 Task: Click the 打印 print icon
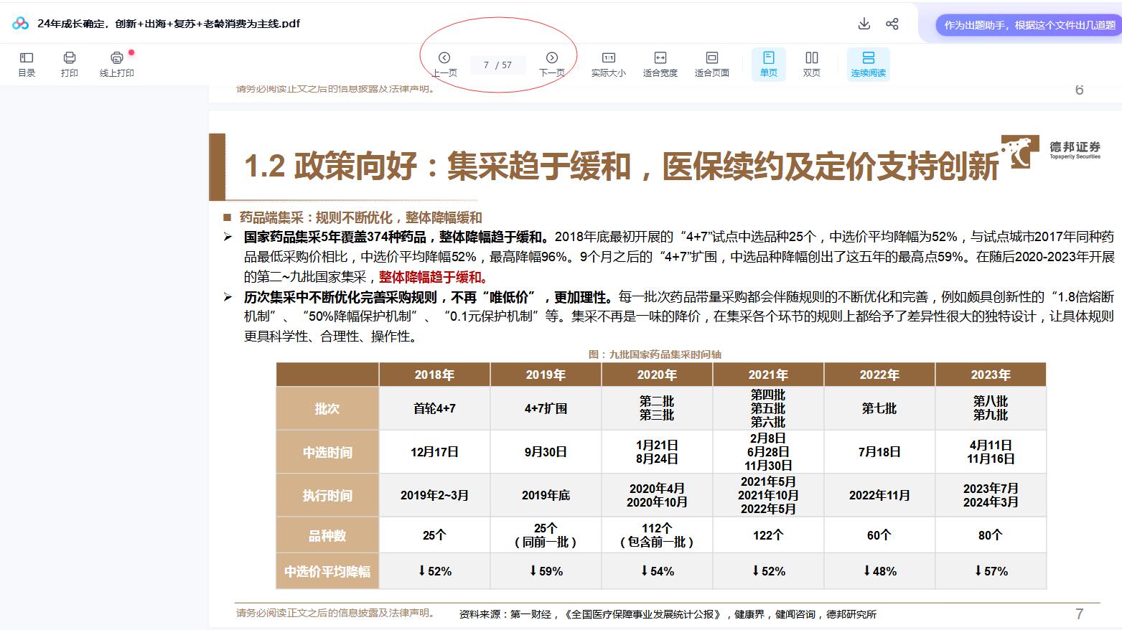coord(70,63)
